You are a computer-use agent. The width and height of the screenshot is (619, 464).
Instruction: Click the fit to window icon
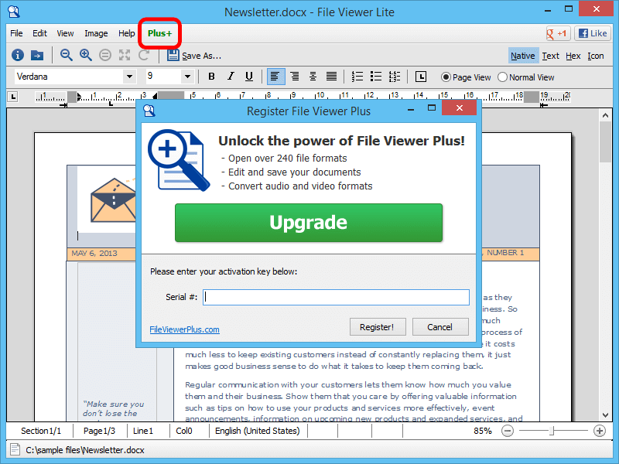click(x=125, y=55)
